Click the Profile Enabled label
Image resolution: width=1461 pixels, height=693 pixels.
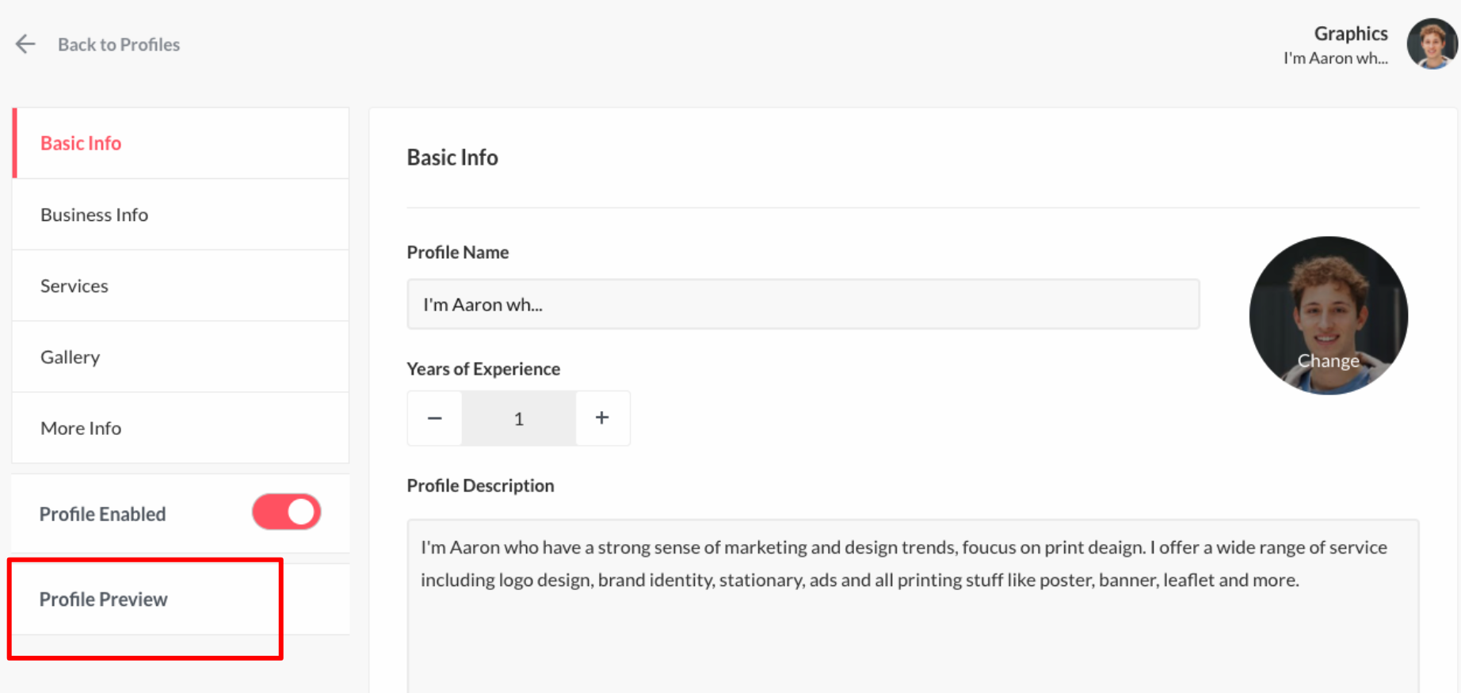[x=103, y=514]
